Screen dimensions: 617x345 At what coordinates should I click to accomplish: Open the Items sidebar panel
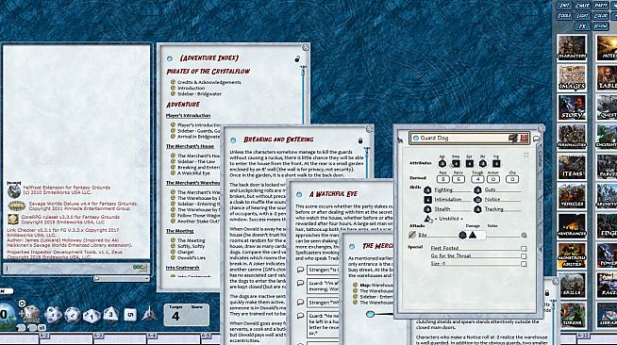[x=572, y=166]
